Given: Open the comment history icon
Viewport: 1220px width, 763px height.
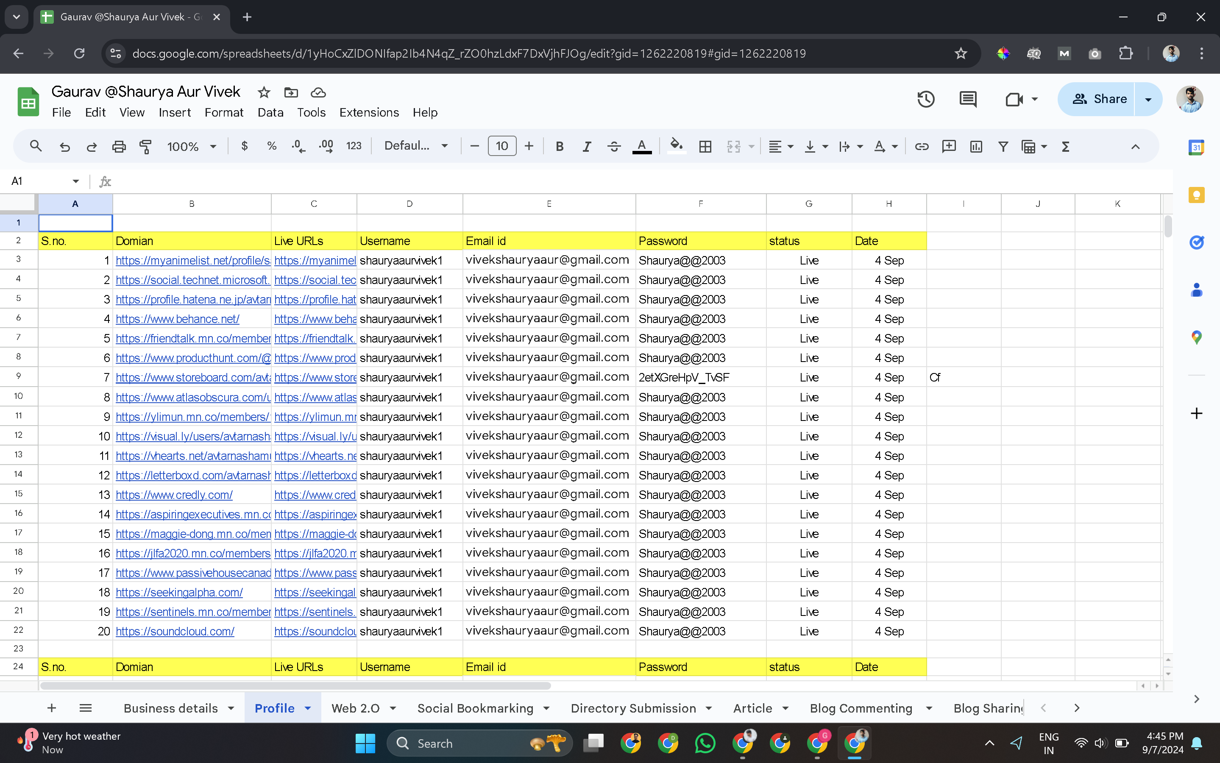Looking at the screenshot, I should pos(967,99).
